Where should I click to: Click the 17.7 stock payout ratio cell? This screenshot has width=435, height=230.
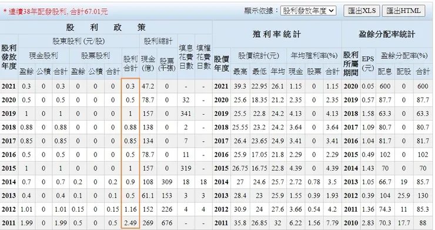pos(404,223)
